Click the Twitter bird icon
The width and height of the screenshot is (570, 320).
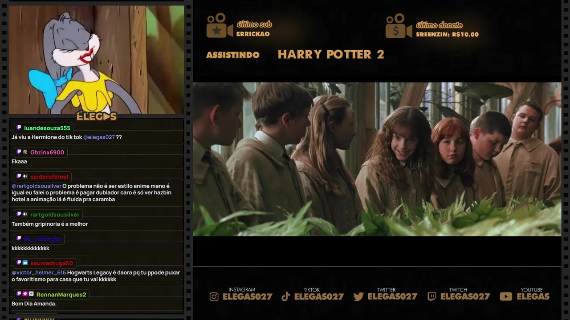tap(358, 296)
